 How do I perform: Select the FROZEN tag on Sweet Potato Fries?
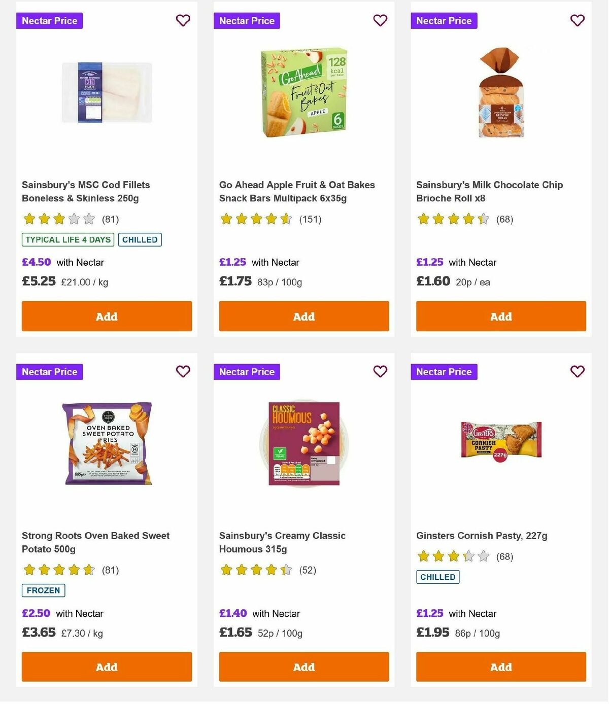coord(43,590)
